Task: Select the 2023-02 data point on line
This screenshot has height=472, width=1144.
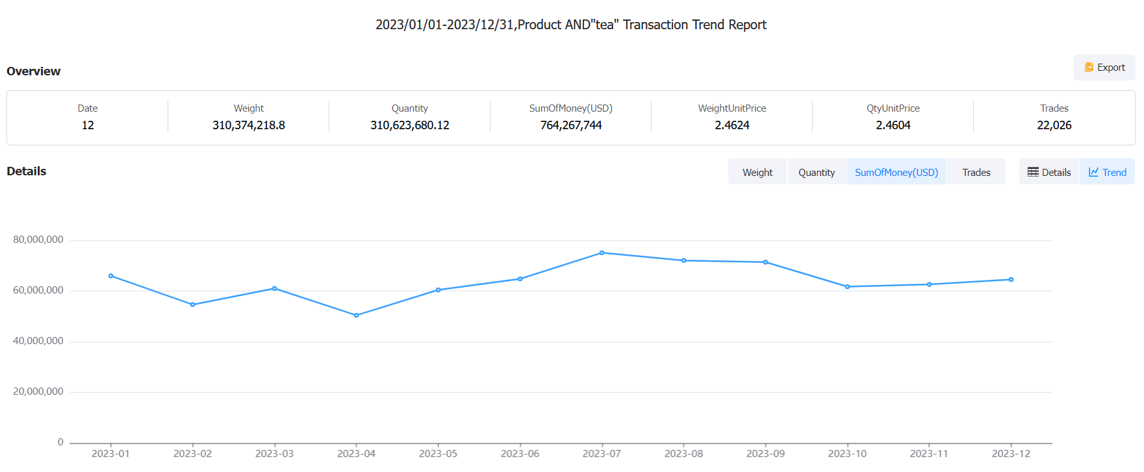Action: click(193, 304)
